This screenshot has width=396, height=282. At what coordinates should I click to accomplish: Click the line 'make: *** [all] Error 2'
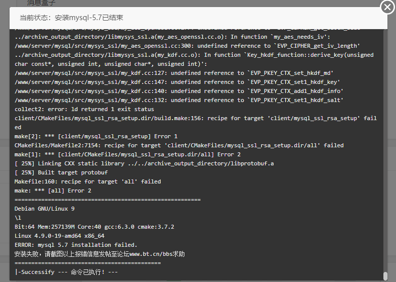click(53, 191)
